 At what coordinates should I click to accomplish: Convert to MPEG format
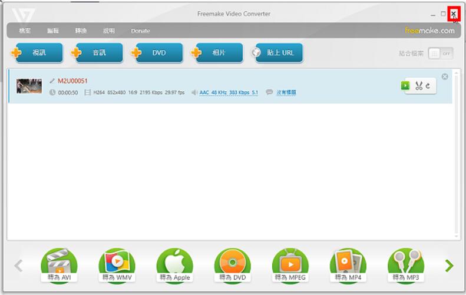tap(290, 266)
